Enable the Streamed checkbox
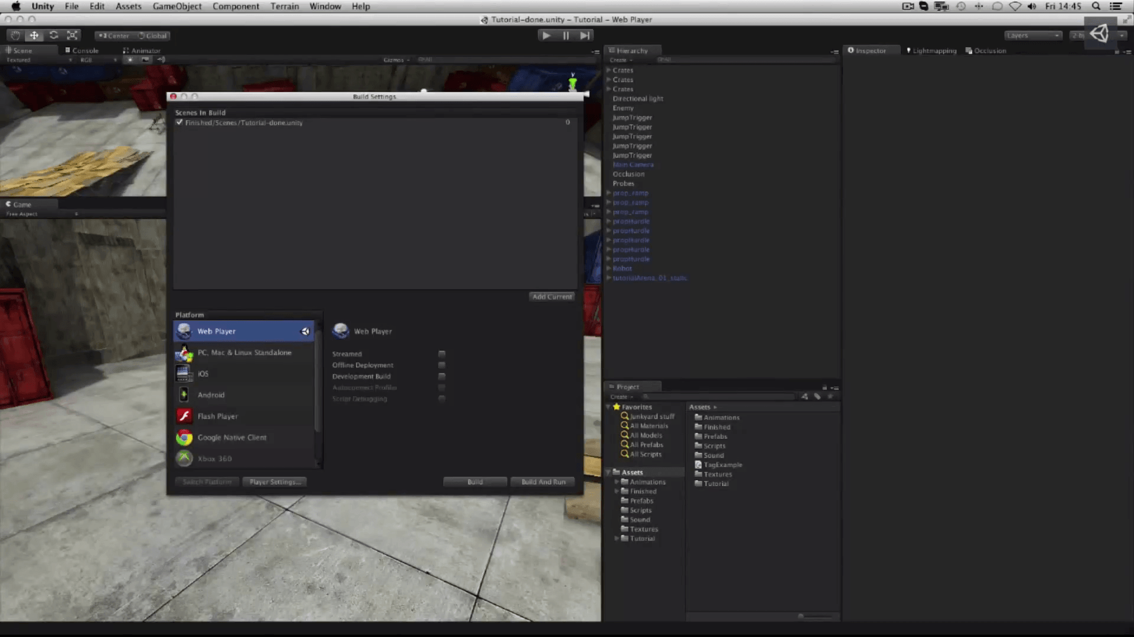 (x=442, y=354)
